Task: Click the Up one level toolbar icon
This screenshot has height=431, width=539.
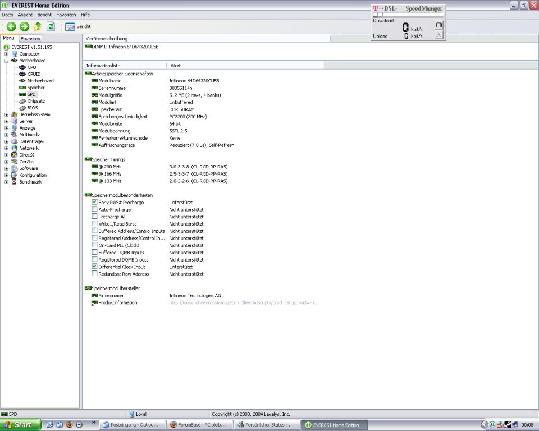Action: pyautogui.click(x=38, y=26)
